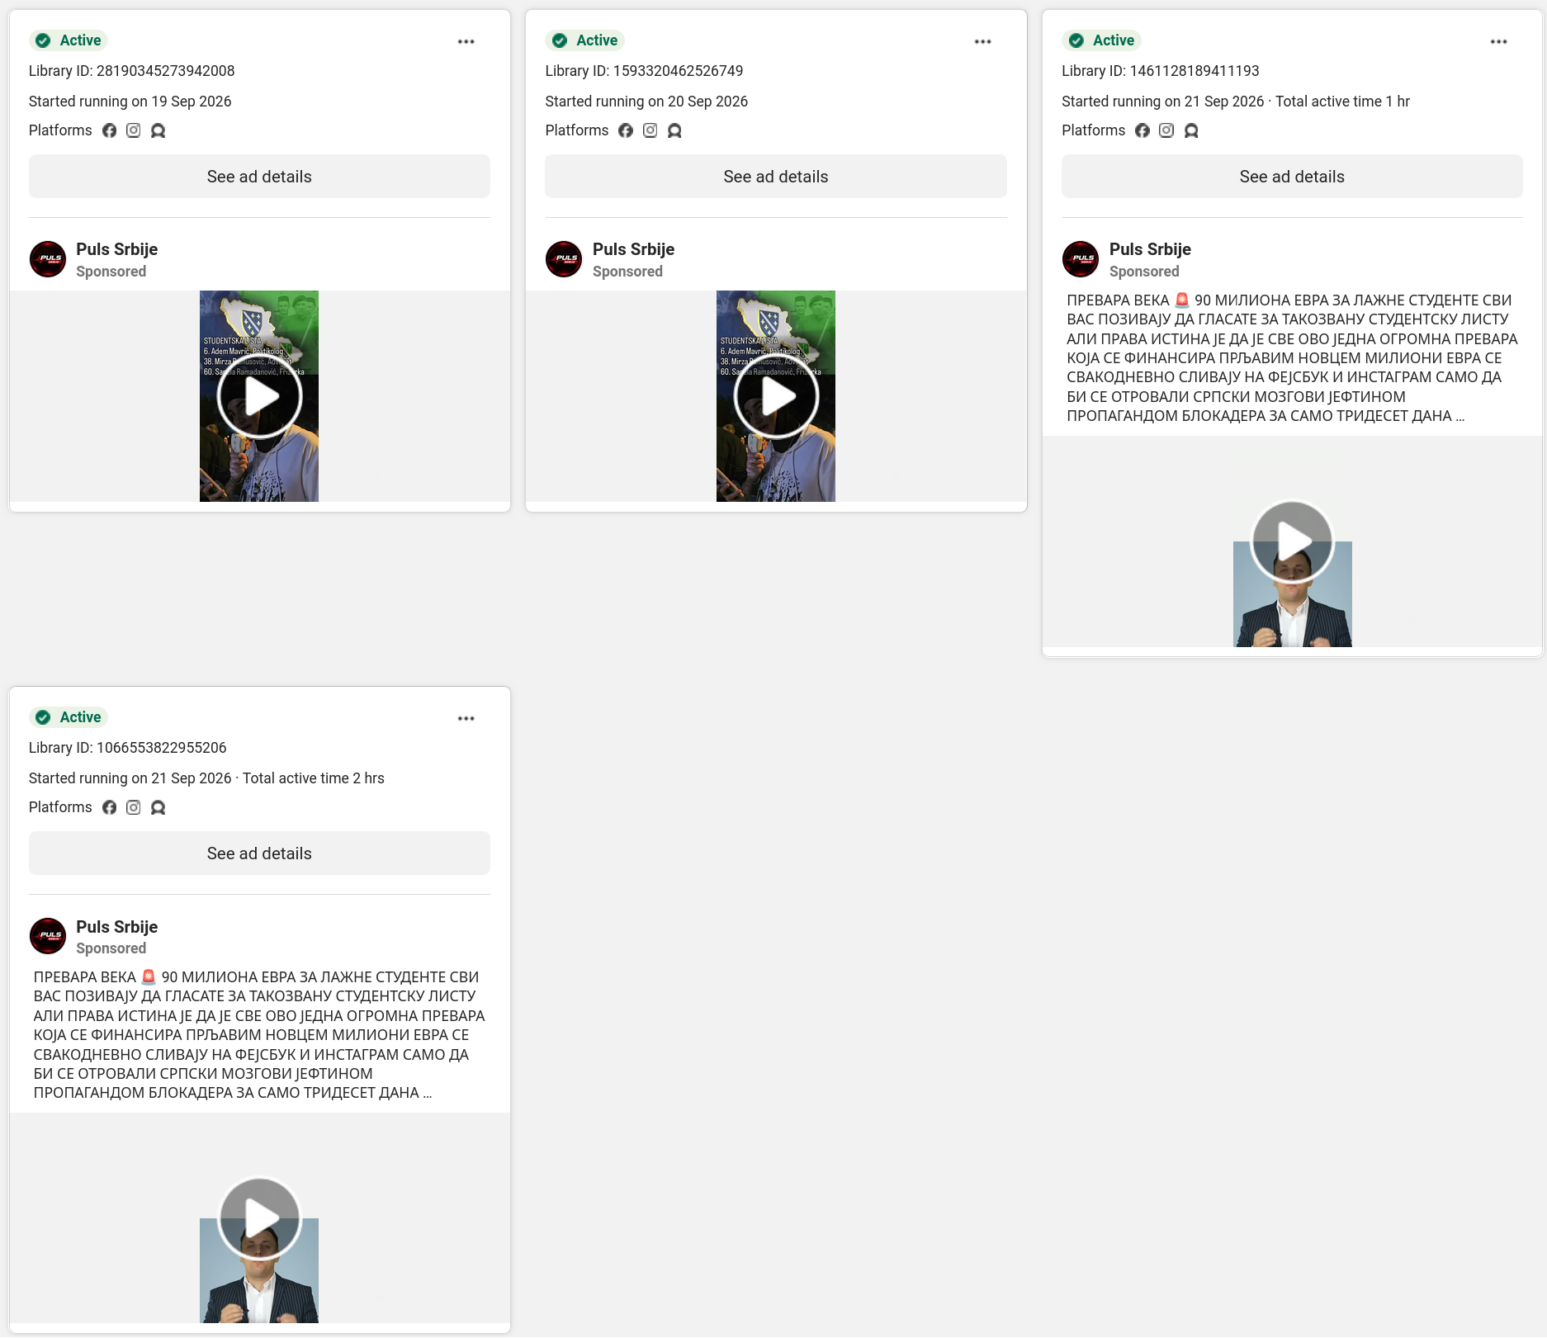Image resolution: width=1547 pixels, height=1338 pixels.
Task: Click Facebook platform icon on 19 Sep ad
Action: (x=109, y=130)
